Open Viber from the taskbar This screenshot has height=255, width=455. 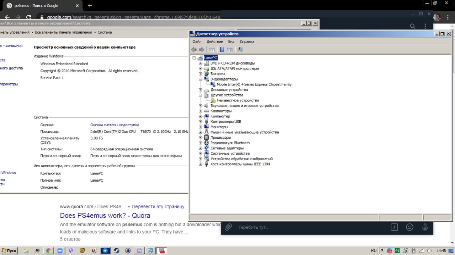pos(71,251)
